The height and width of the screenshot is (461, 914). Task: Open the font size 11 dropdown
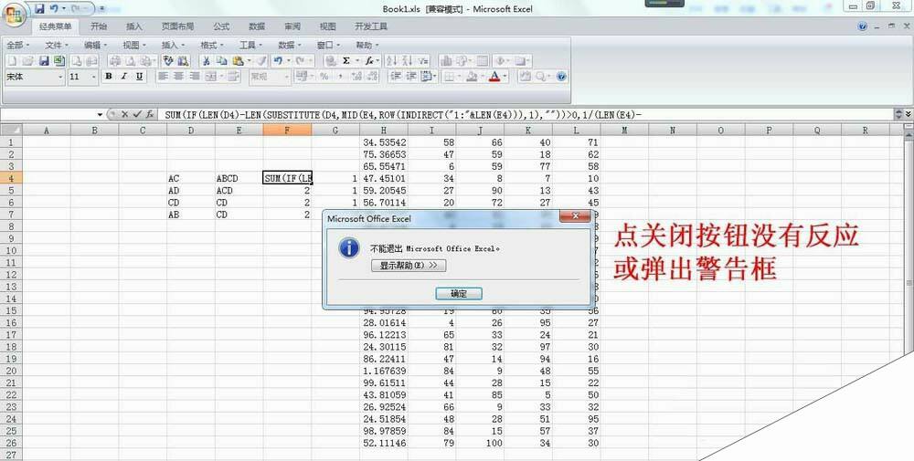[93, 77]
